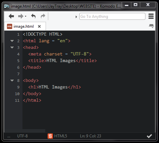This screenshot has width=159, height=143.
Task: Click the title tag line of code
Action: (62, 61)
